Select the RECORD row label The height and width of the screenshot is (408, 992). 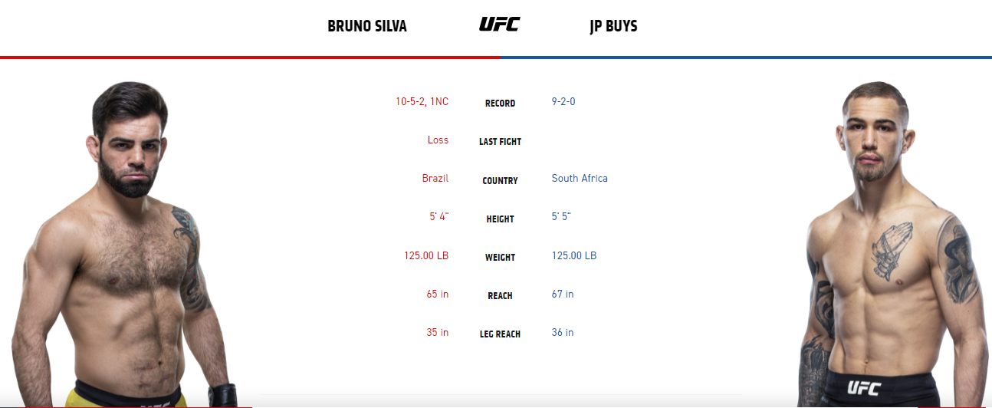click(x=500, y=104)
